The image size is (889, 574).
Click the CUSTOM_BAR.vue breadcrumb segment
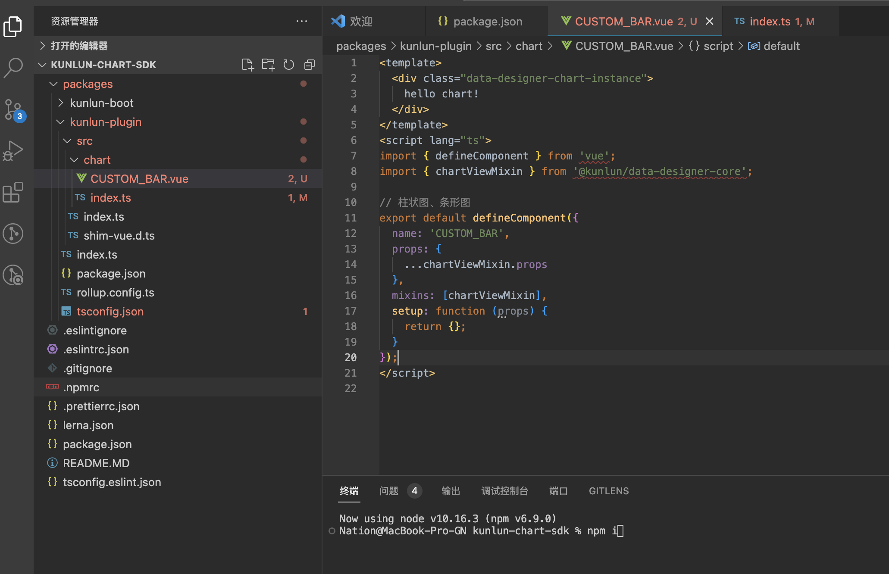617,46
